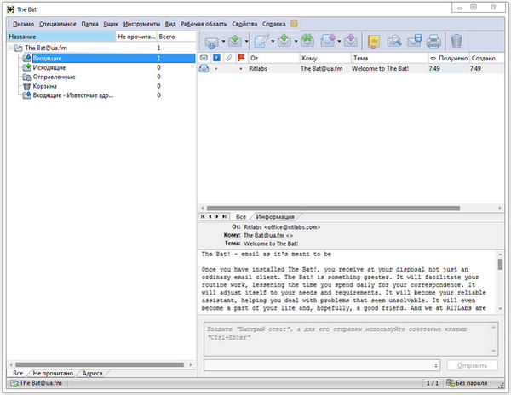This screenshot has height=395, width=511.
Task: Click the От column header
Action: tap(273, 58)
